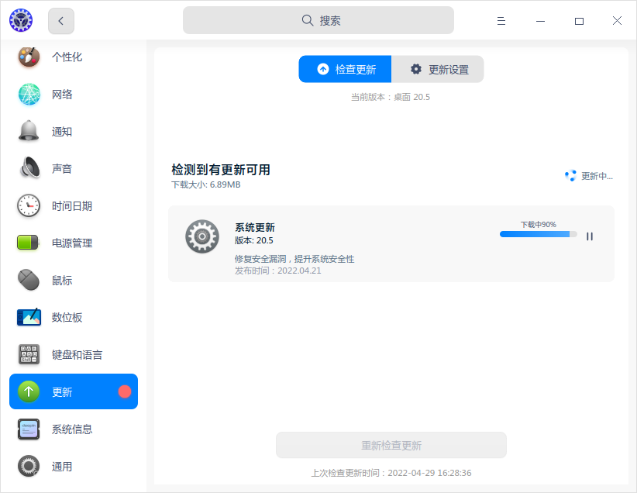Click the green Update (更新) arrow icon
The width and height of the screenshot is (637, 493).
[x=29, y=391]
